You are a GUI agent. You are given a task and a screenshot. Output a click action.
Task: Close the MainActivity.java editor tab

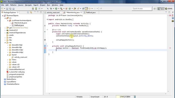click(81, 13)
